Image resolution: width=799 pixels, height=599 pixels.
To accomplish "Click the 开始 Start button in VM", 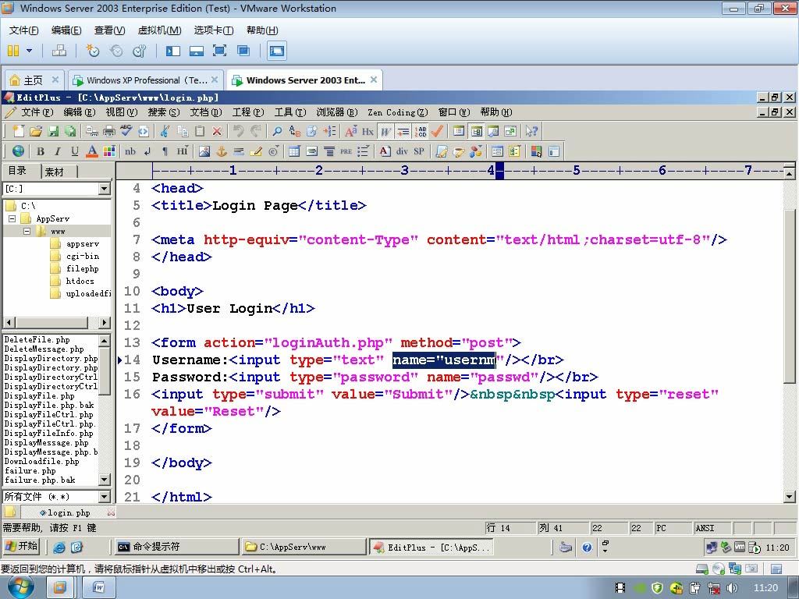I will point(21,547).
